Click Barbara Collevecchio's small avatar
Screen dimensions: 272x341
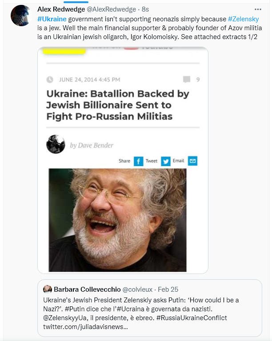click(x=48, y=289)
